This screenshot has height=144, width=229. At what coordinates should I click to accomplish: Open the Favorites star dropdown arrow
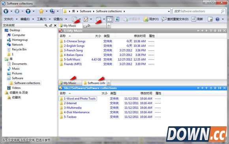[47, 11]
